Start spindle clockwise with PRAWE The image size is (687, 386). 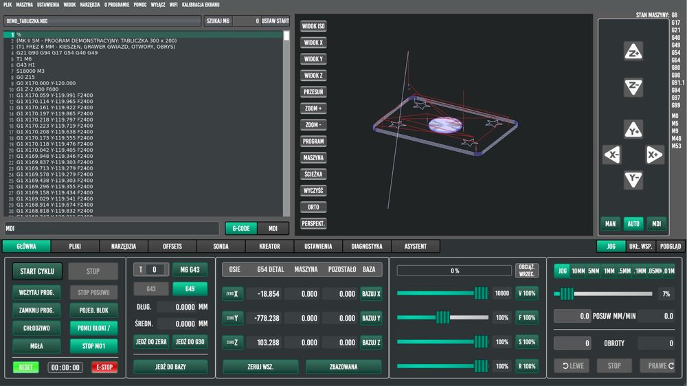[657, 366]
